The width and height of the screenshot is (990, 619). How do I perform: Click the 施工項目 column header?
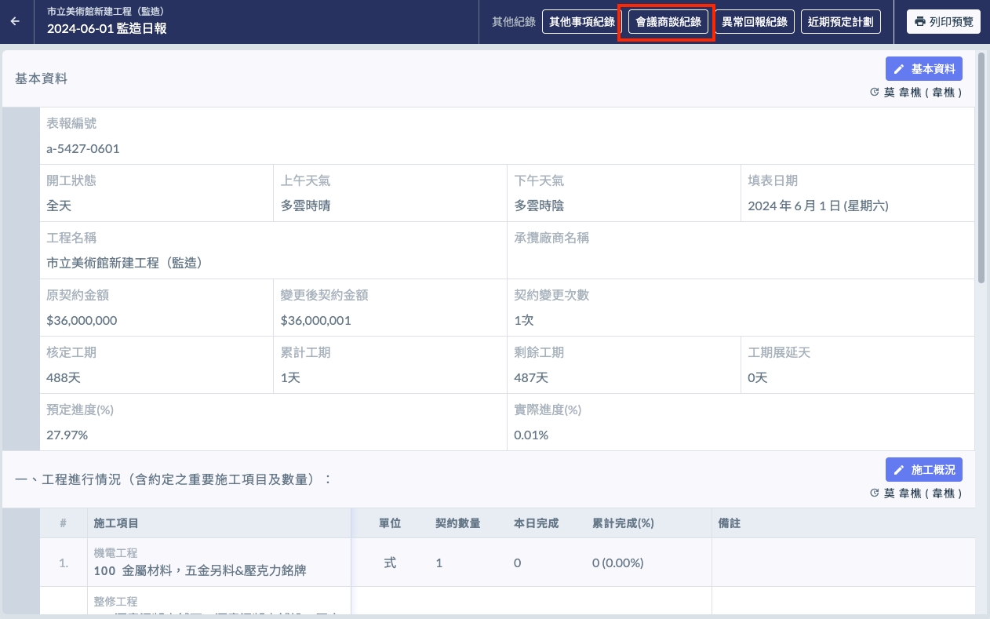pyautogui.click(x=116, y=523)
